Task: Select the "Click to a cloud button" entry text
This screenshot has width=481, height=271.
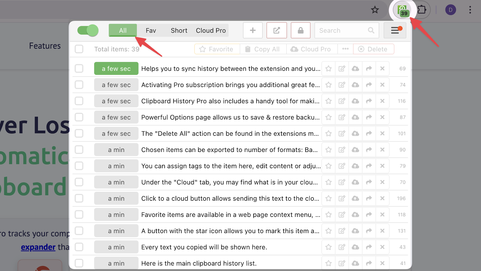Action: pyautogui.click(x=230, y=198)
